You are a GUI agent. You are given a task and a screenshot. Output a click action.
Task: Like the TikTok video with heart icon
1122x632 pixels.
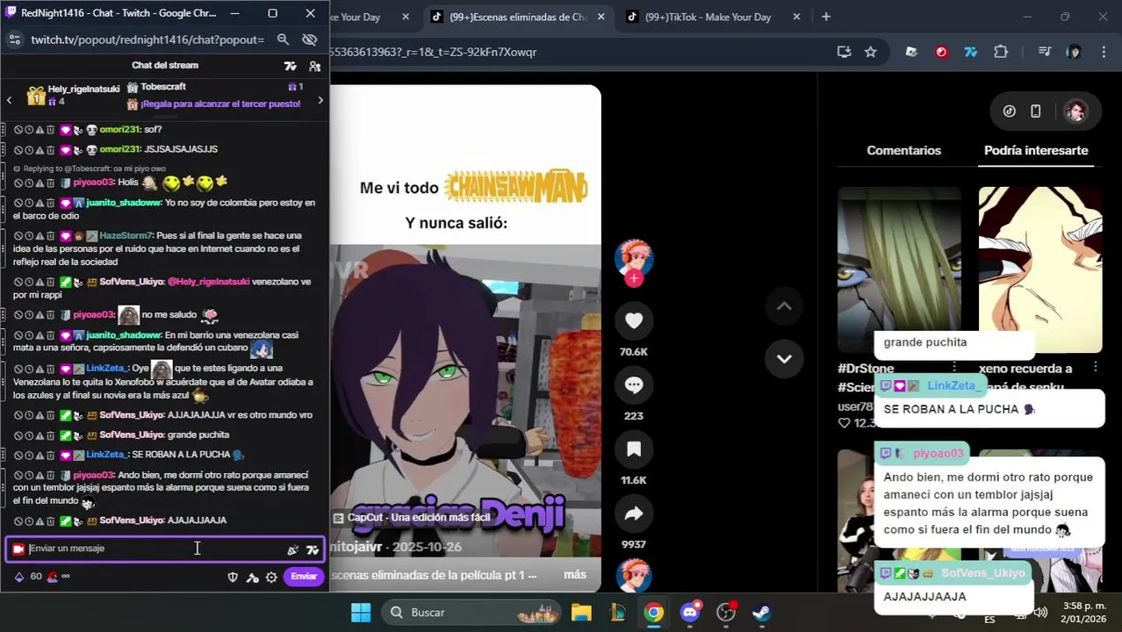(x=634, y=321)
